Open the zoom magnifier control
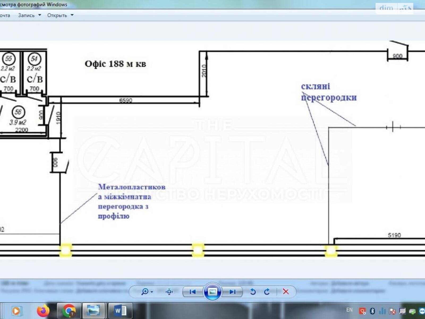The width and height of the screenshot is (425, 319). [x=145, y=292]
